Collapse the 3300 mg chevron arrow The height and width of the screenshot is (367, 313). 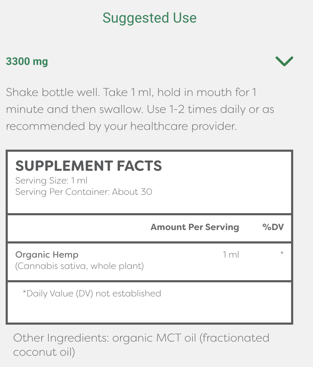[284, 61]
